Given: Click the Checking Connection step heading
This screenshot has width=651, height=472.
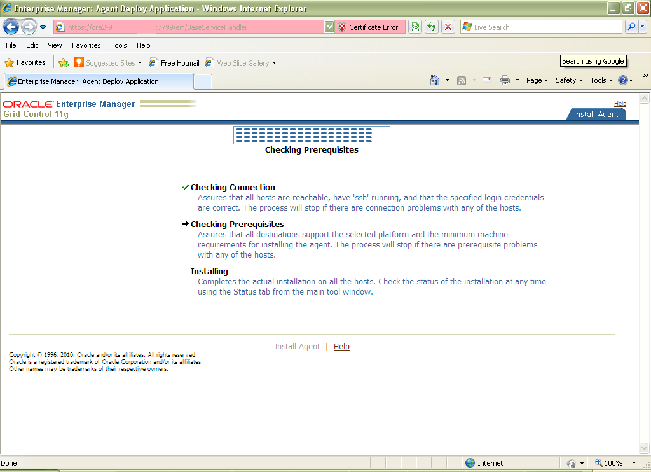Looking at the screenshot, I should coord(233,188).
